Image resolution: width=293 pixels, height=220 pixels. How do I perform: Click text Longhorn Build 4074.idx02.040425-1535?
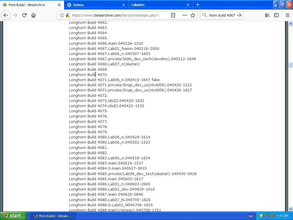click(x=106, y=106)
